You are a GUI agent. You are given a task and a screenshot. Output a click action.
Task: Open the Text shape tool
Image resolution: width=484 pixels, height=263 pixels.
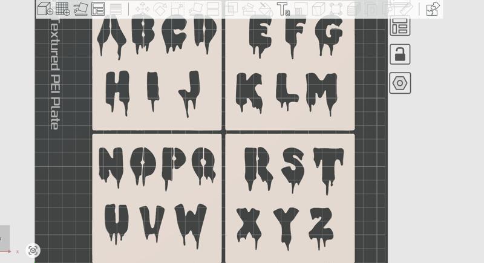(x=283, y=8)
